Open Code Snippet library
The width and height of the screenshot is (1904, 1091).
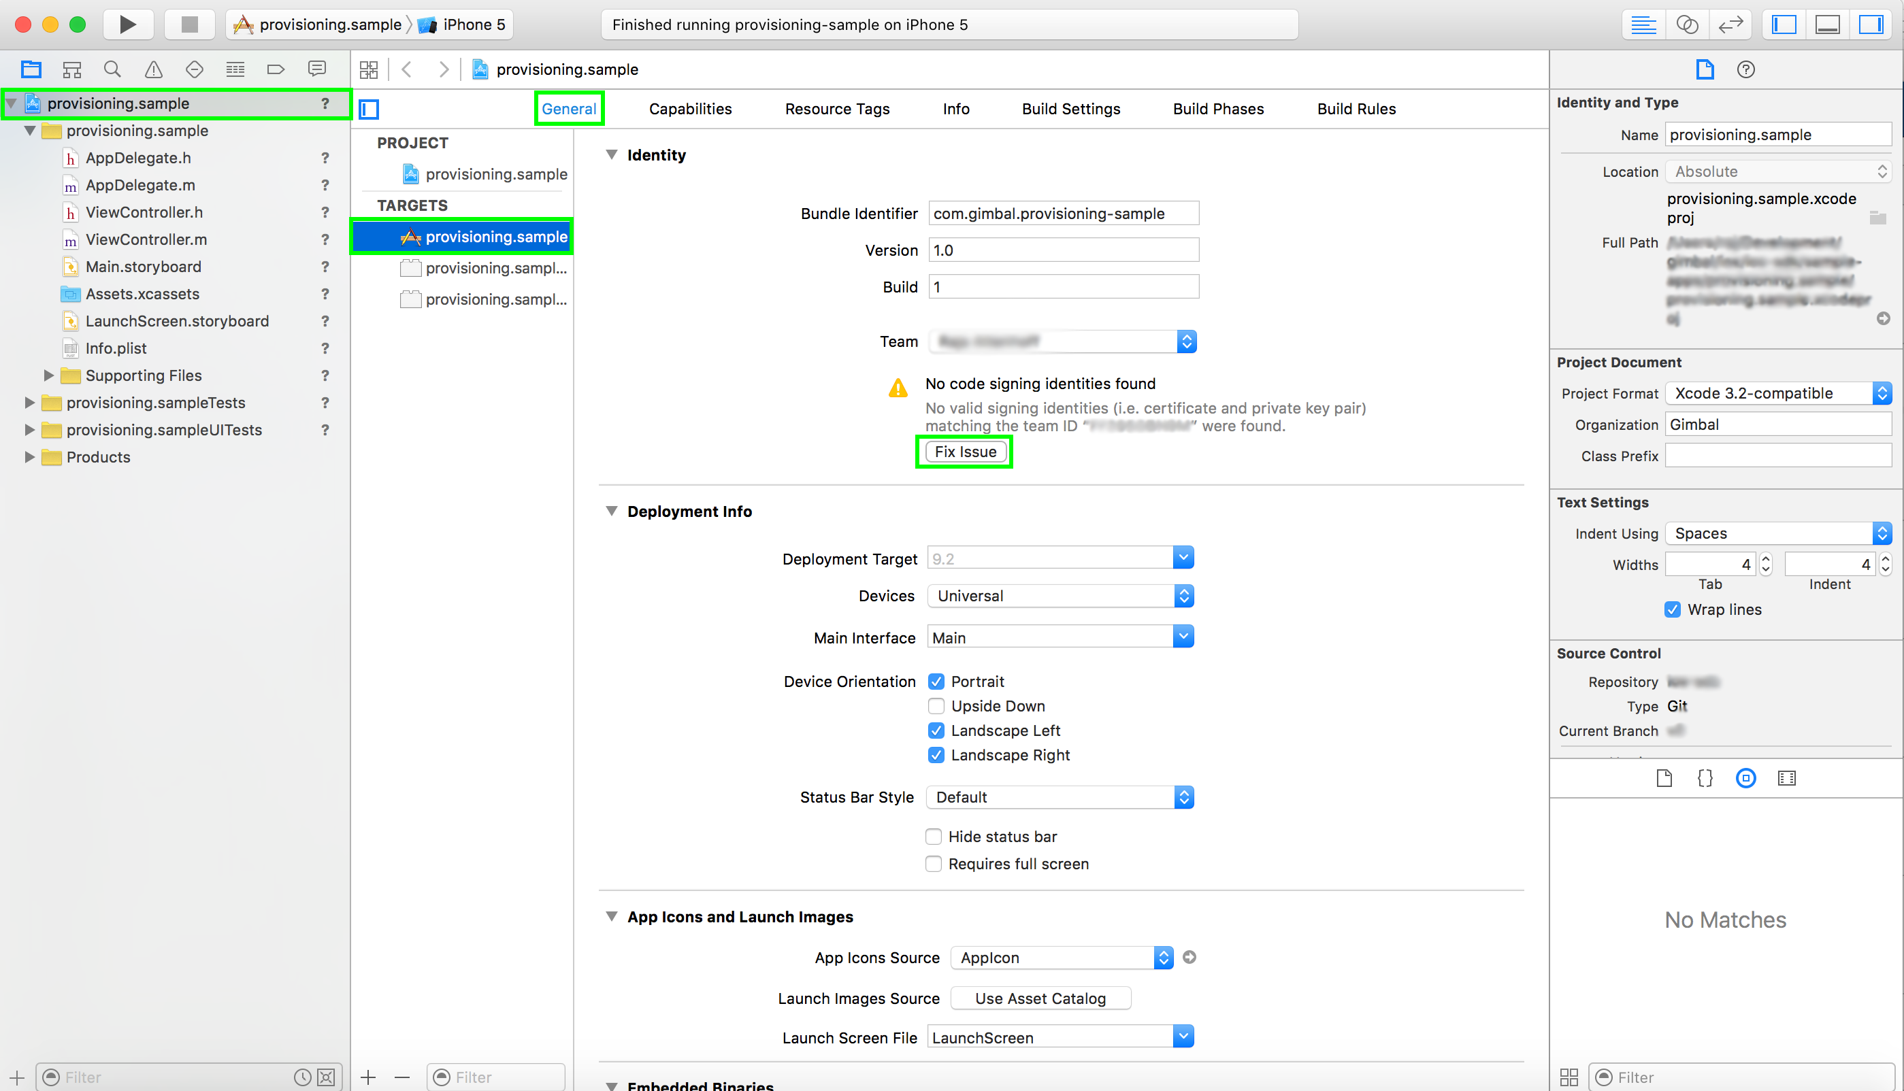(x=1705, y=778)
